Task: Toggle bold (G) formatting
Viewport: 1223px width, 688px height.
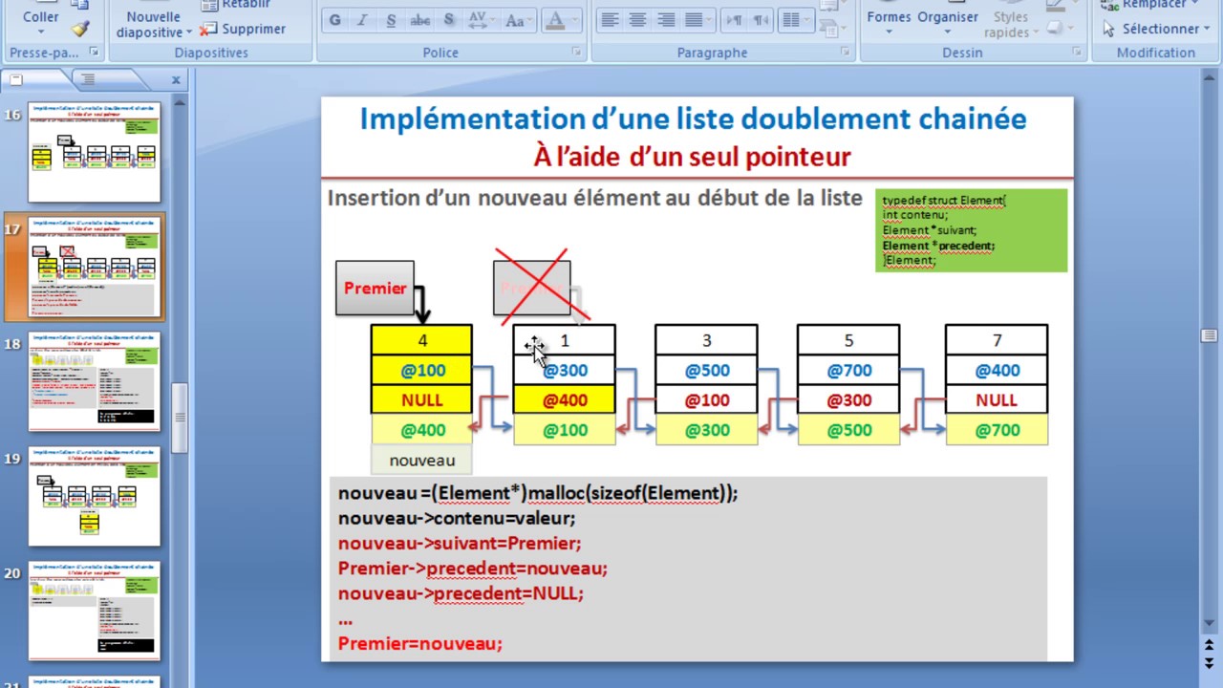Action: click(x=335, y=20)
